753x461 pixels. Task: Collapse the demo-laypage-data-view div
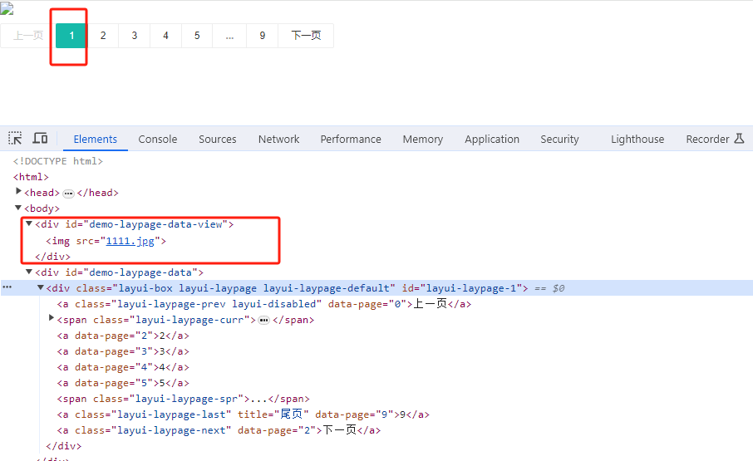[x=29, y=223]
